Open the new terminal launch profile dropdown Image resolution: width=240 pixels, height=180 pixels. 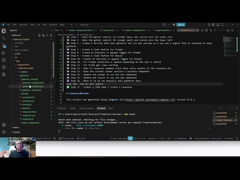223,108
